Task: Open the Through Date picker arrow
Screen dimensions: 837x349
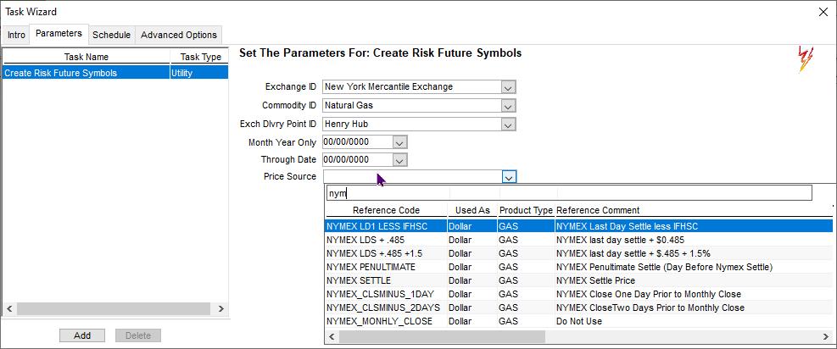Action: coord(400,159)
